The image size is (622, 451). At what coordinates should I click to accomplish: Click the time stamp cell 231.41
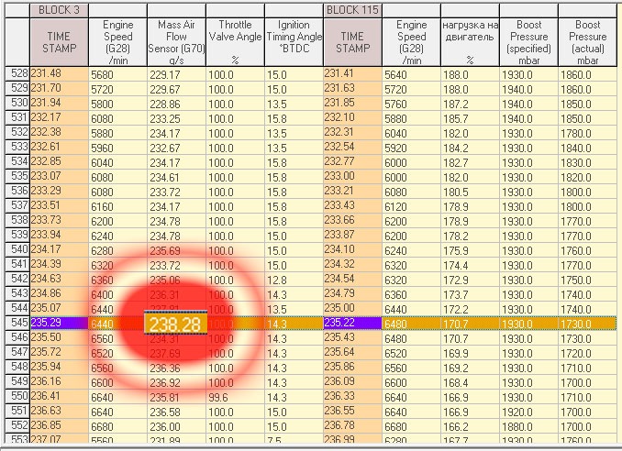tap(352, 74)
